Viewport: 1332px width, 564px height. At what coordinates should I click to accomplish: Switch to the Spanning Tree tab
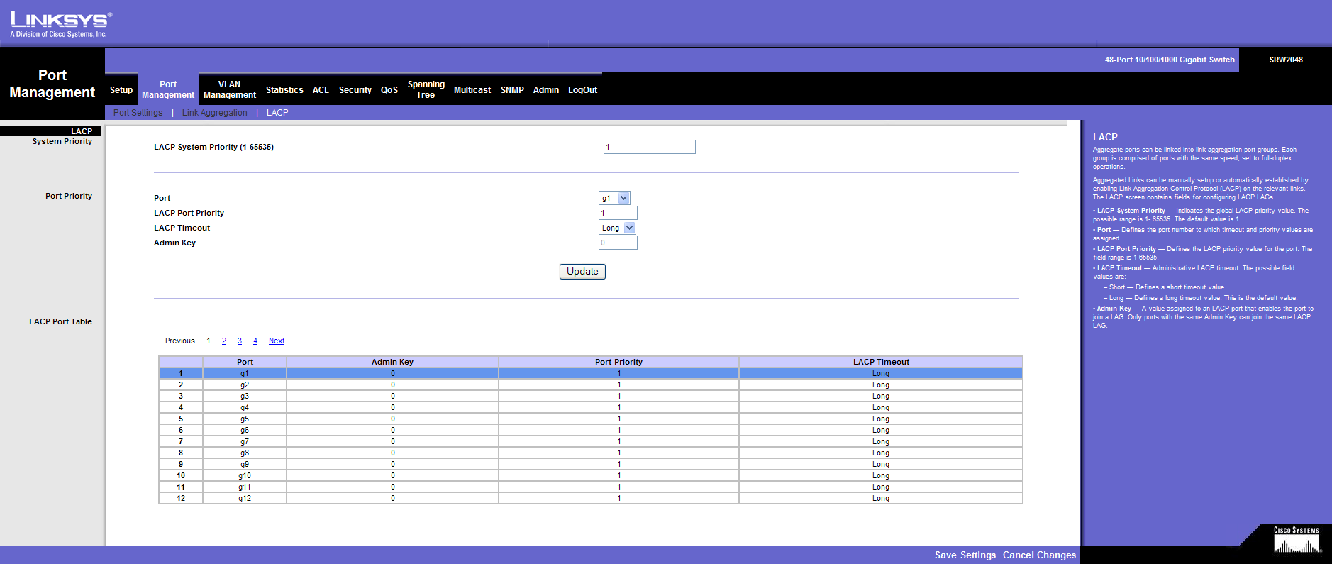[x=426, y=89]
